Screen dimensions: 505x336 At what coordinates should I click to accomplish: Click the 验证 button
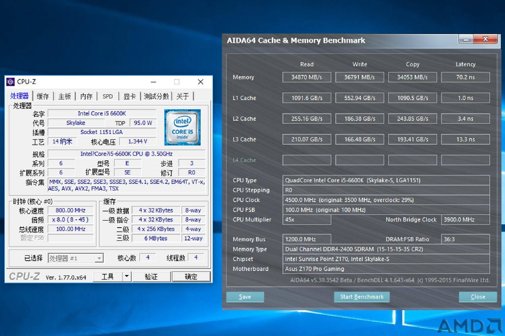tap(151, 276)
